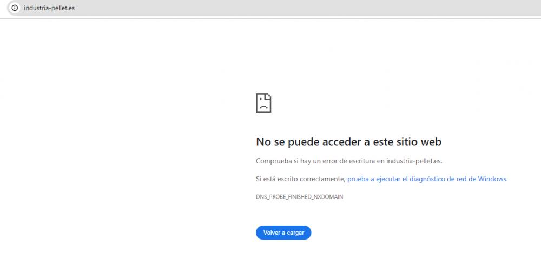The image size is (541, 266).
Task: Select the DNS_PROBE_FINISHED_NXDOMAIN error code
Action: [300, 197]
